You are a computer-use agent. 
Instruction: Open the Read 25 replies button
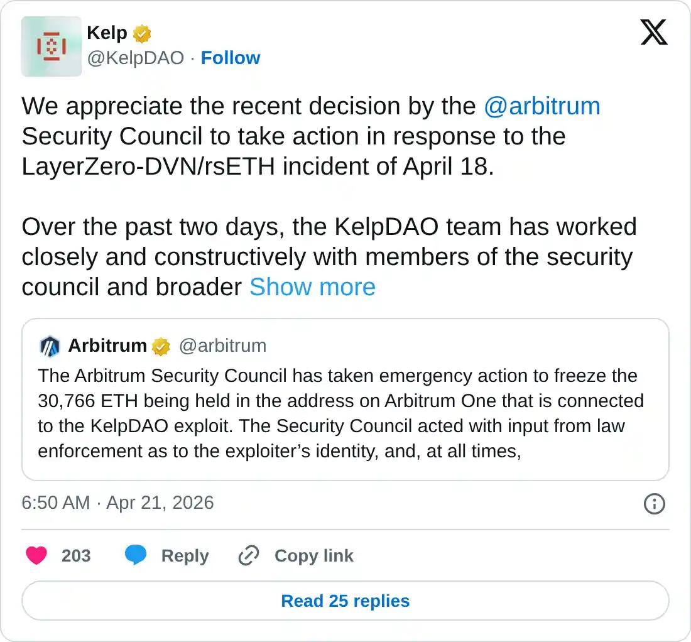tap(345, 601)
